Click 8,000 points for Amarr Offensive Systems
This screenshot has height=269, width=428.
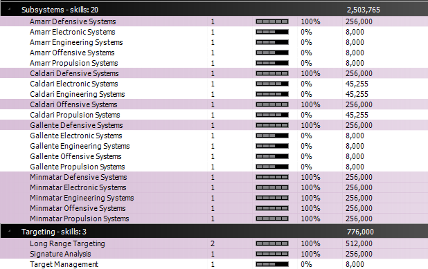point(355,53)
